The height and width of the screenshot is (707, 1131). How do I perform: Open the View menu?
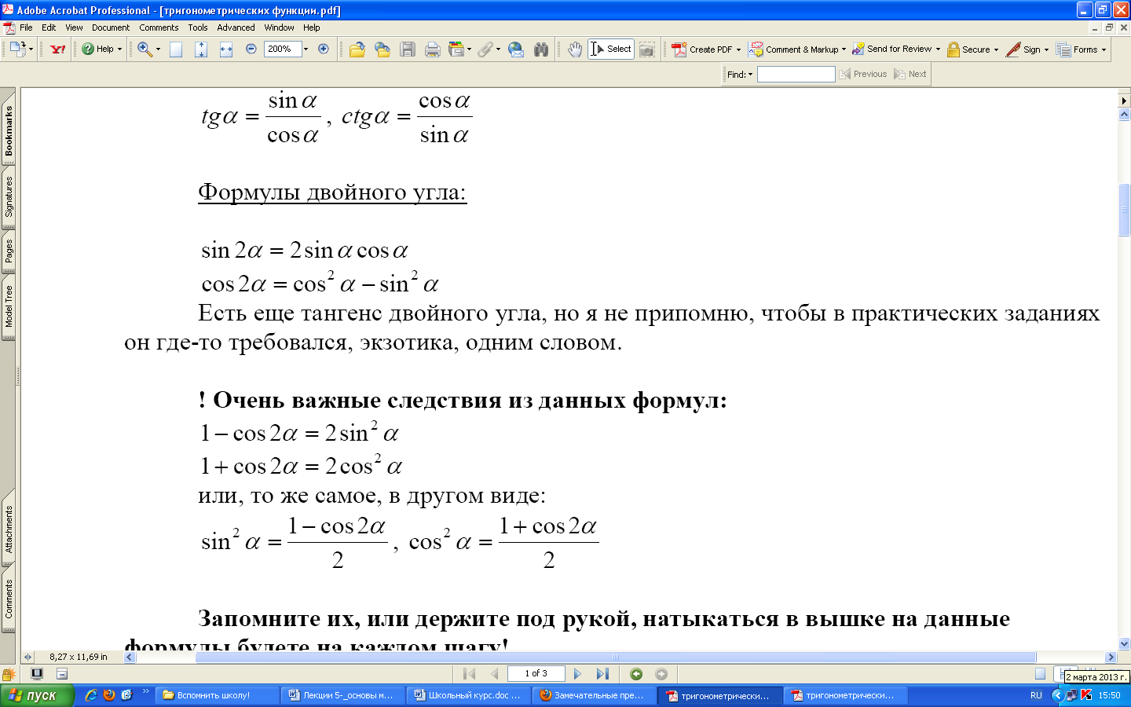(74, 27)
